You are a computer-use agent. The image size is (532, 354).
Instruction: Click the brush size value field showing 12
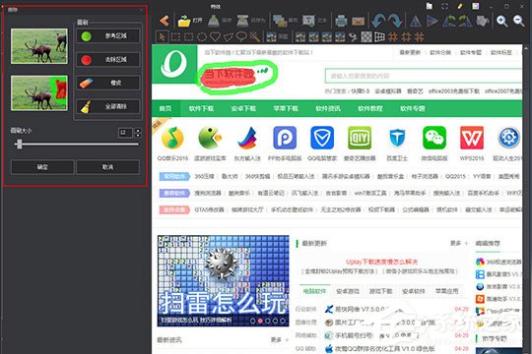[125, 133]
